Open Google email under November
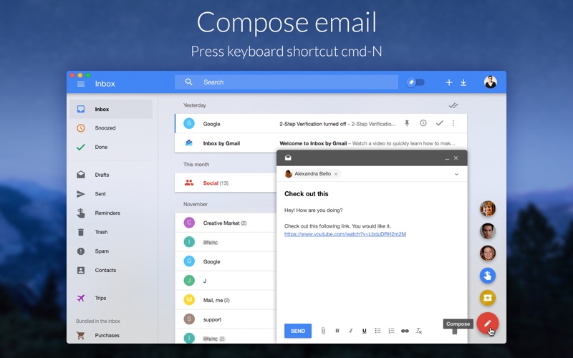The width and height of the screenshot is (573, 358). tap(226, 261)
